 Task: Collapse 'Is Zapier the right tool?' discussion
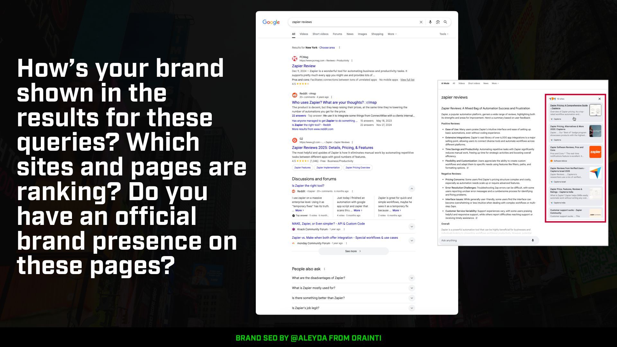tap(411, 189)
